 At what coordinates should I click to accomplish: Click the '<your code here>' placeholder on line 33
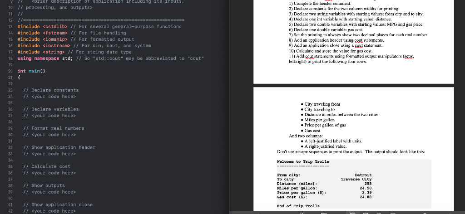tap(54, 154)
